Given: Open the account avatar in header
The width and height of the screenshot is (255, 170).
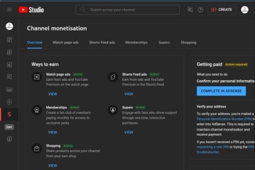Looking at the screenshot, I should [245, 10].
